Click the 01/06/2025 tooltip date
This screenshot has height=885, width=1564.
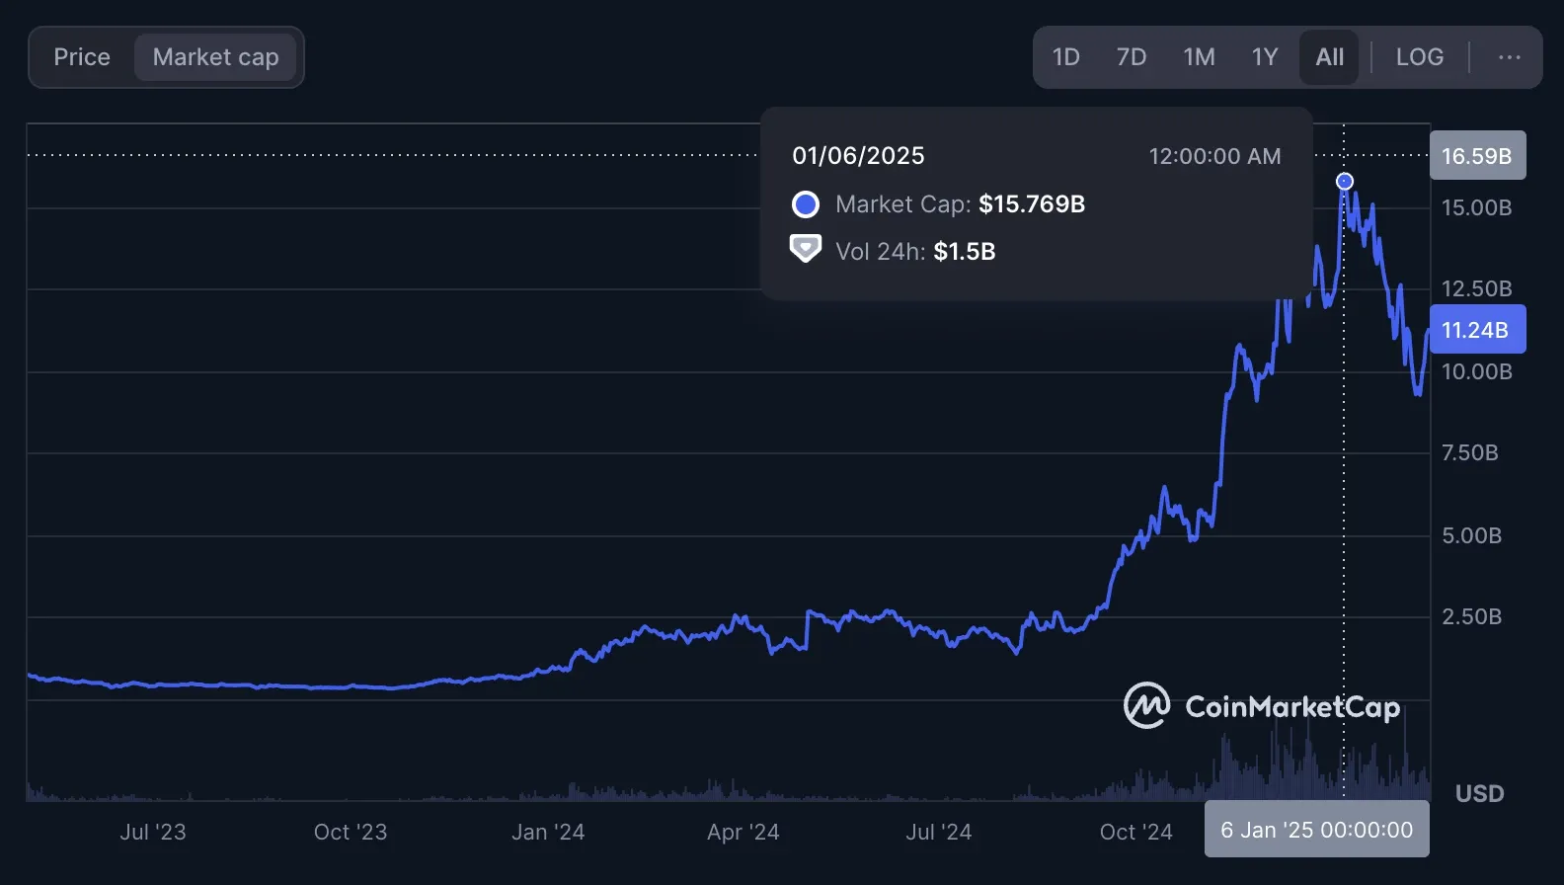[x=858, y=156]
